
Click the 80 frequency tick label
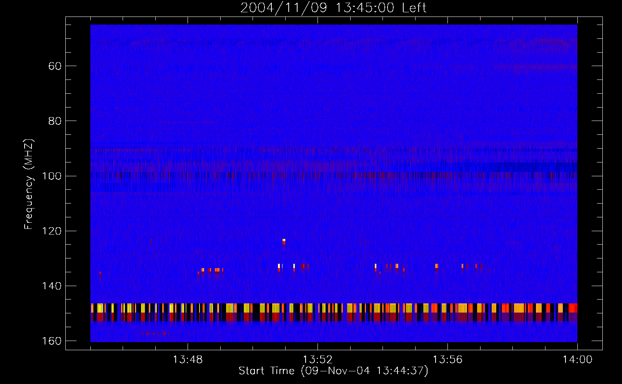click(55, 121)
